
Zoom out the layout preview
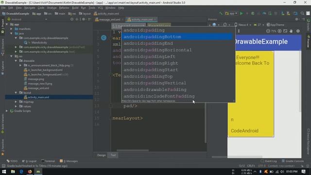pyautogui.click(x=268, y=31)
